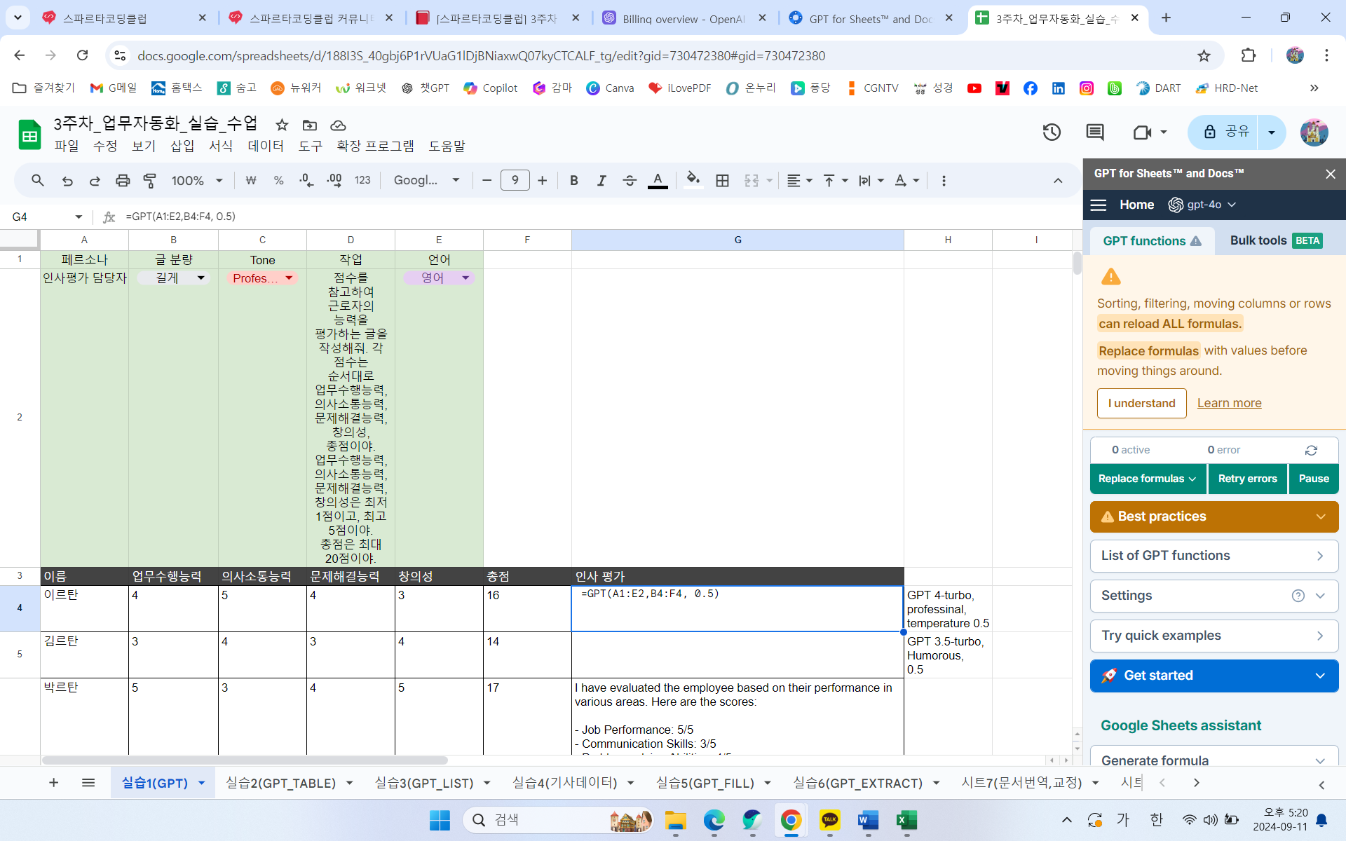Format as currency with won icon
Screen dimensions: 1346x841
tap(251, 181)
